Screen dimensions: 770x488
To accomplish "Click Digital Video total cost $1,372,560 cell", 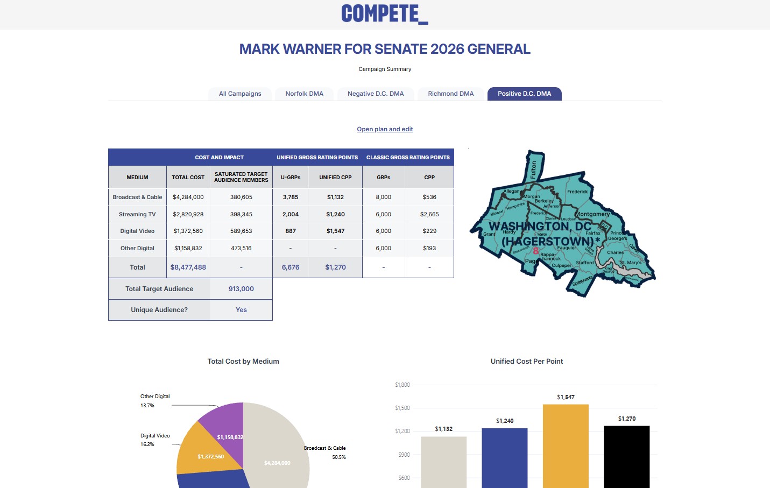I will 188,231.
